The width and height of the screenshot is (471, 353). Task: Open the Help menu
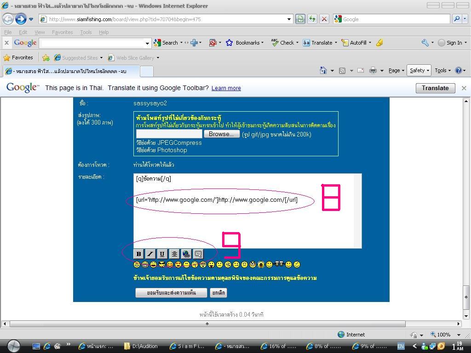point(103,32)
